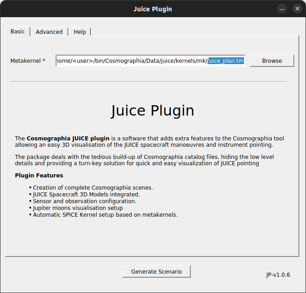Screen dimensions: 306x293
Task: Click the paragraph starting 'The package deals'
Action: pos(144,160)
